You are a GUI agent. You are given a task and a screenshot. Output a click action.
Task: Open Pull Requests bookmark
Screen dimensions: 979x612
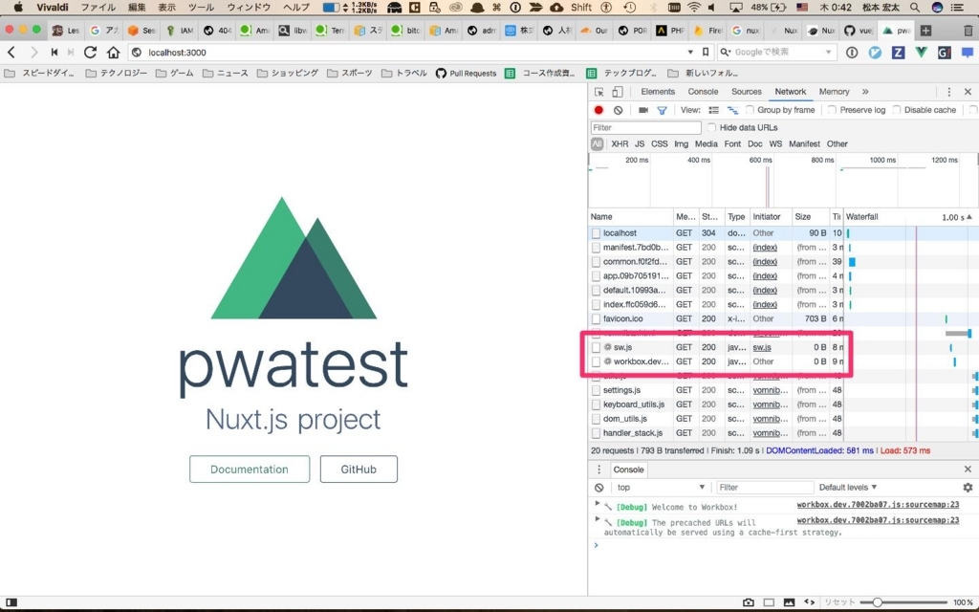(x=467, y=73)
